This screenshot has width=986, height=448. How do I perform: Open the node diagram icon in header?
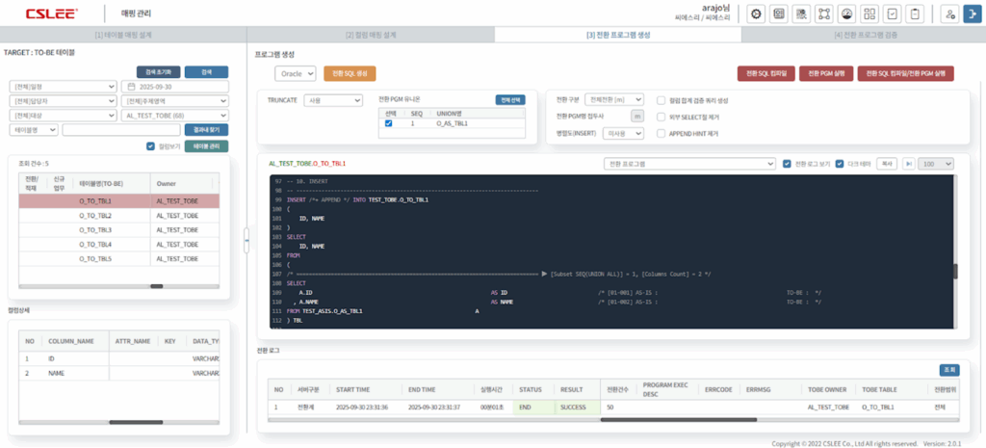coord(823,14)
